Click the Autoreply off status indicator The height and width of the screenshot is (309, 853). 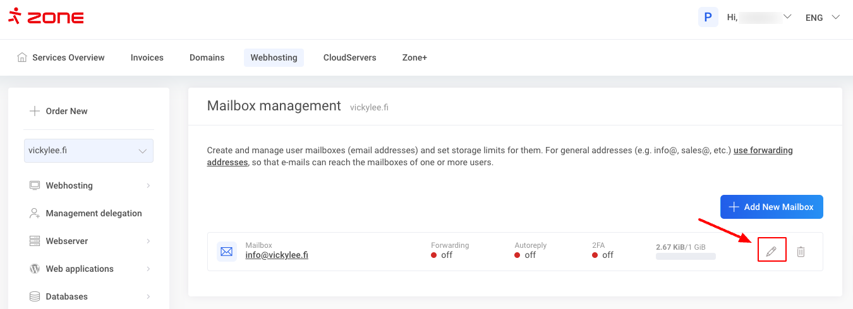[x=525, y=255]
